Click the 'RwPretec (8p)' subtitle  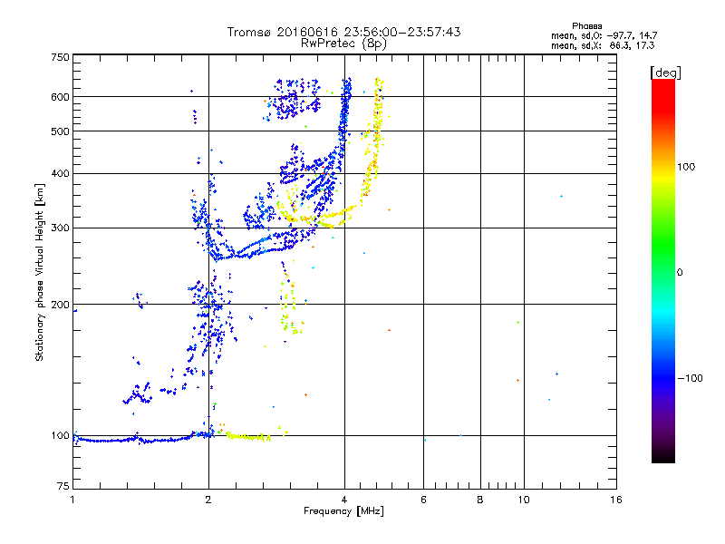[x=343, y=44]
